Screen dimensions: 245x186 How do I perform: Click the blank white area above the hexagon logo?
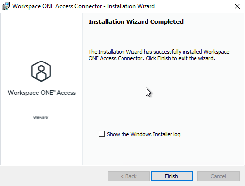pos(41,37)
